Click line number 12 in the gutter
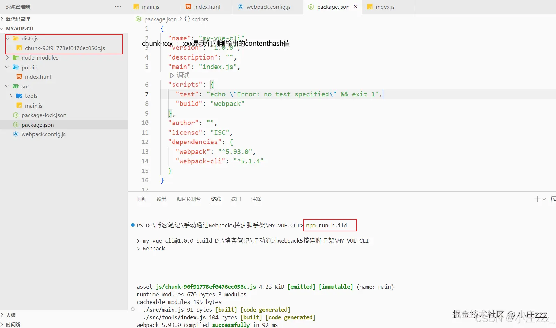 tap(145, 142)
